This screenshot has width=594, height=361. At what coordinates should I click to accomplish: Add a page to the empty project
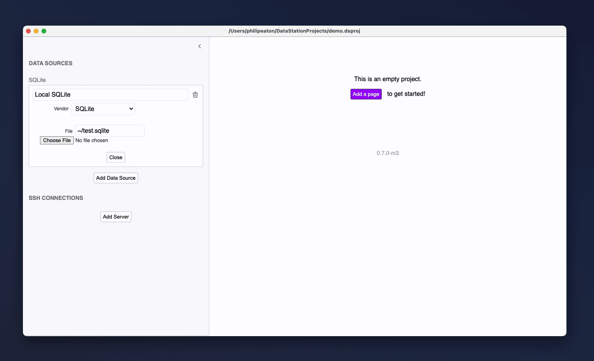point(366,94)
